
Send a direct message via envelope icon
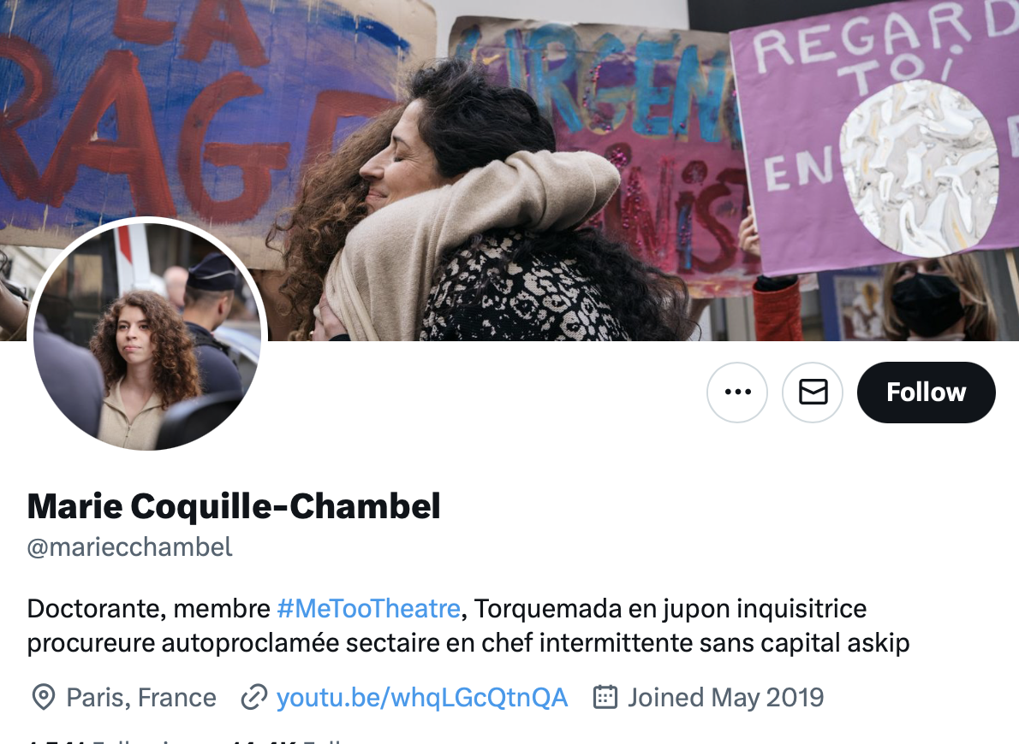[813, 393]
